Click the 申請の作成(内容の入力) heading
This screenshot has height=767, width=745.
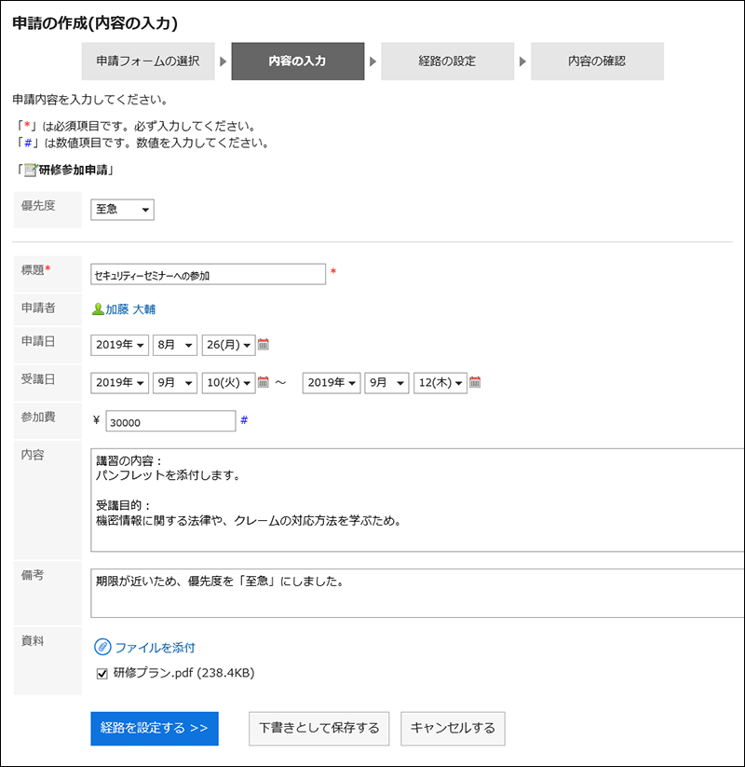coord(95,23)
